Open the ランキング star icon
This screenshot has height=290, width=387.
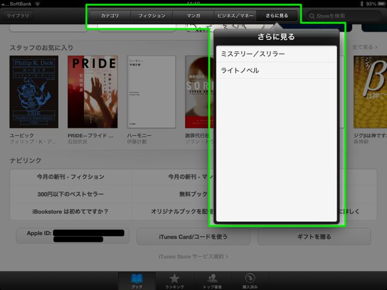174,279
